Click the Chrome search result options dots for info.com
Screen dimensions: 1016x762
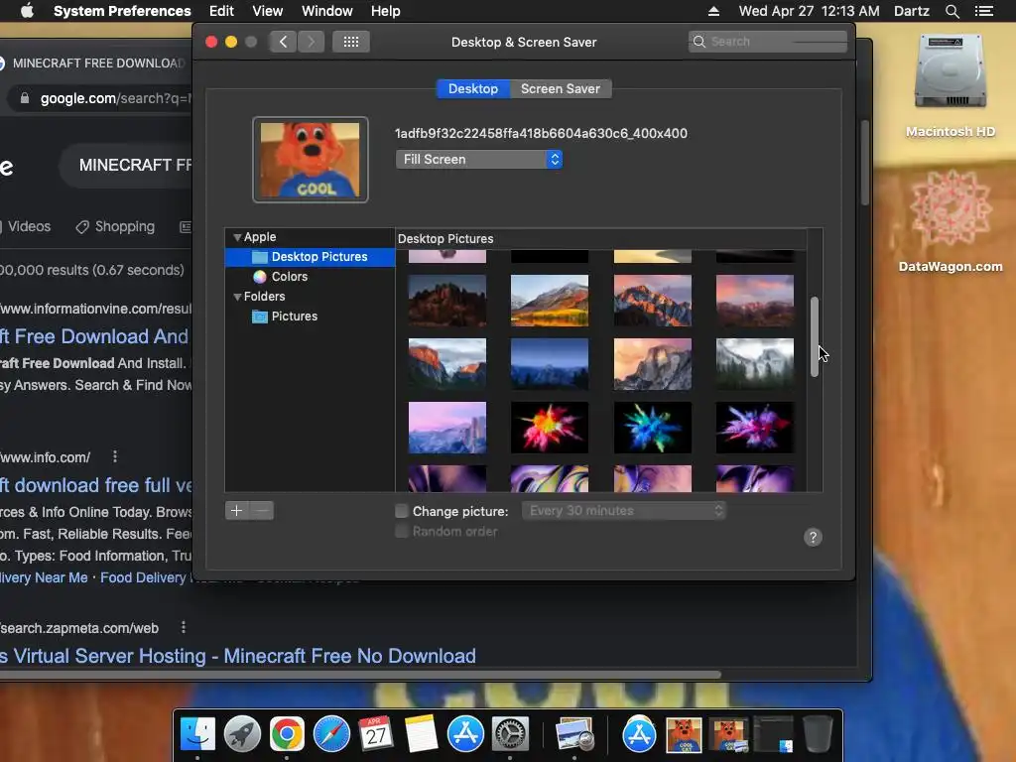(115, 456)
